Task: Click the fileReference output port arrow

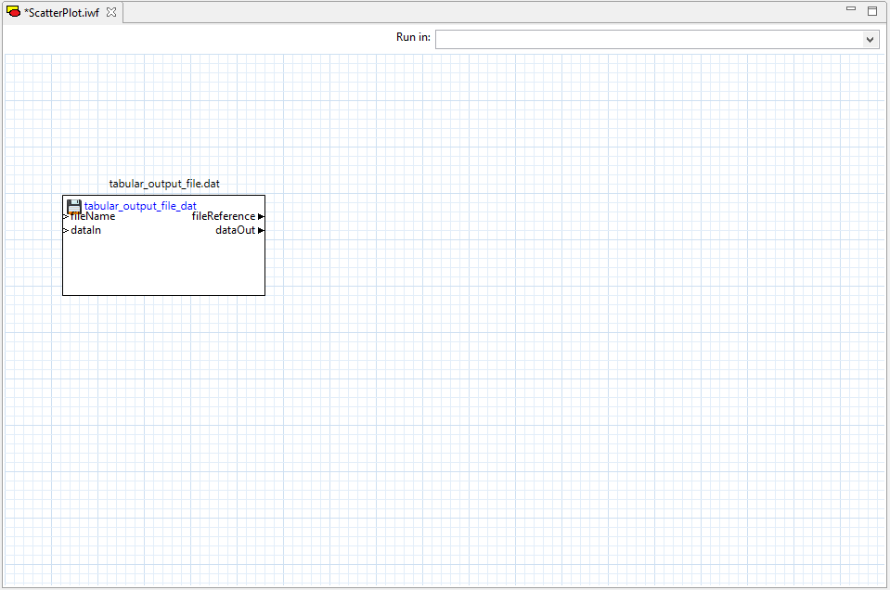Action: [261, 215]
